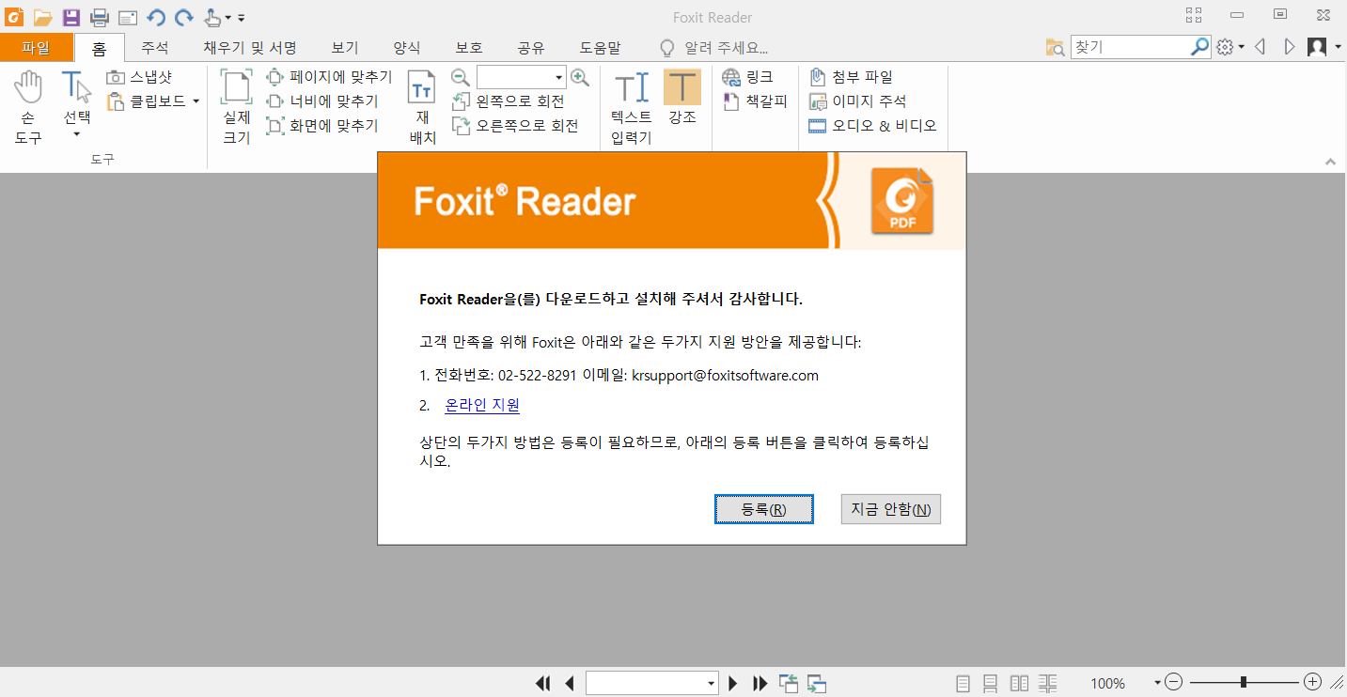This screenshot has height=697, width=1347.
Task: Open the Customize Quick Access Toolbar dropdown
Action: click(242, 18)
